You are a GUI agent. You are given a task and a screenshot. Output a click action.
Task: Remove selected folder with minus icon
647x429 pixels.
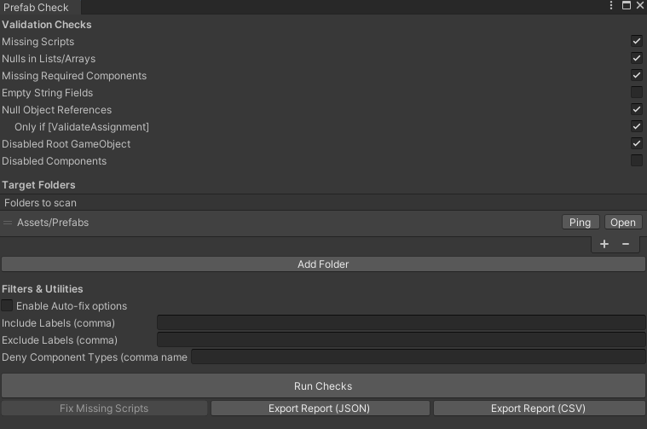pyautogui.click(x=626, y=244)
